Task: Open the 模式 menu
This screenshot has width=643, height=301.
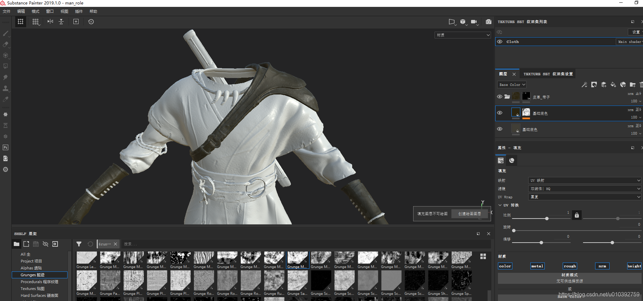Action: coord(35,11)
